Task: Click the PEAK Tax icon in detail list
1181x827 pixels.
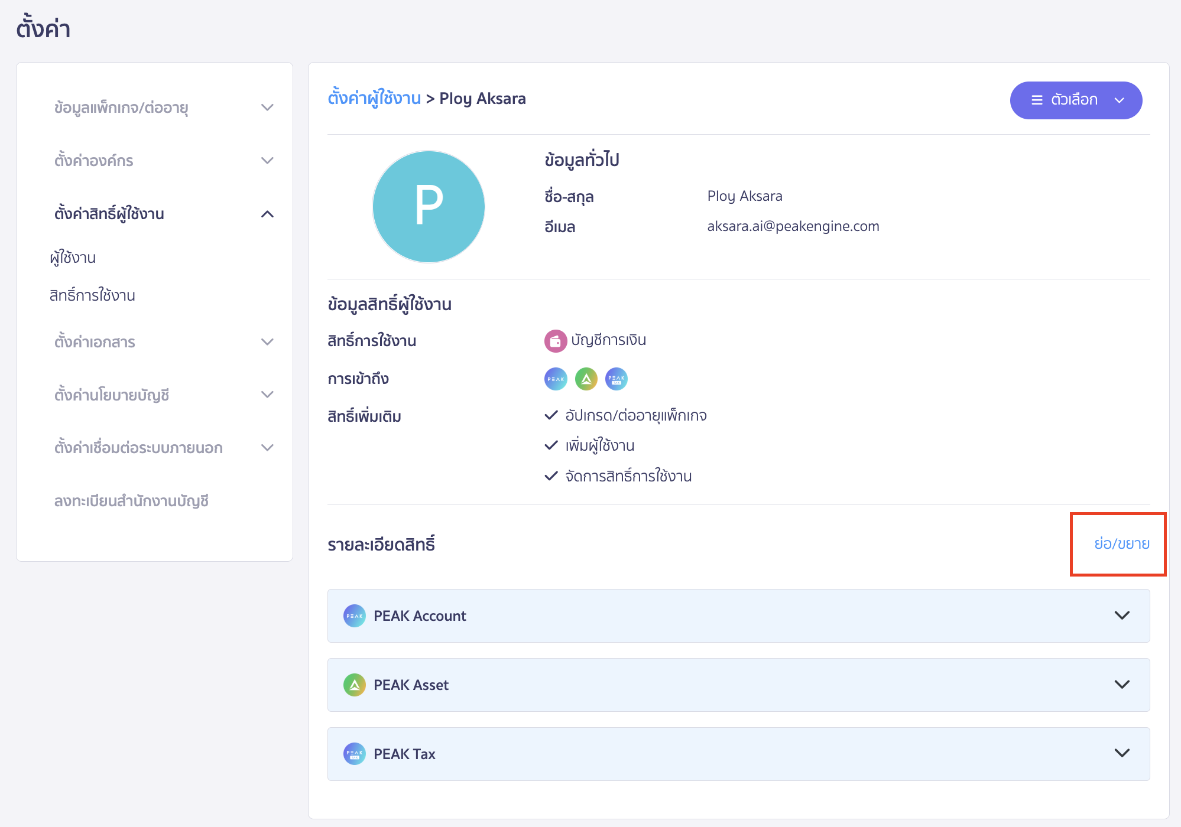Action: [x=354, y=754]
